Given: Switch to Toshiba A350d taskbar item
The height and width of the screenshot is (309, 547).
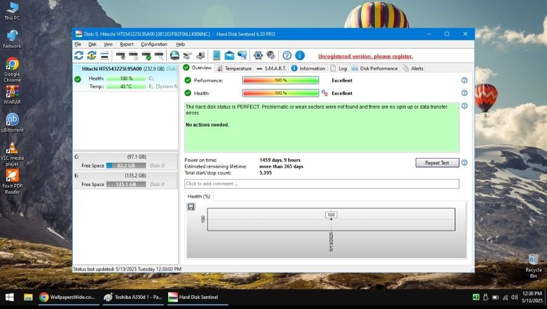Looking at the screenshot, I should (134, 297).
